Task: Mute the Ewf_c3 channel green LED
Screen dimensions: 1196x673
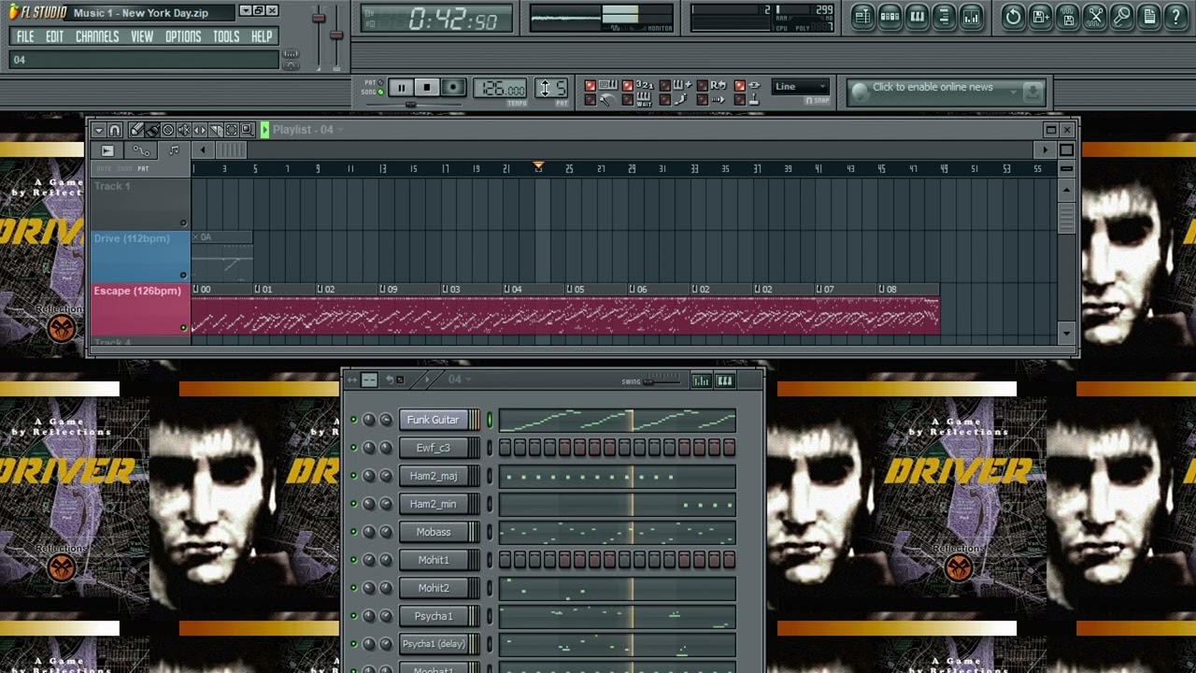Action: click(x=353, y=448)
